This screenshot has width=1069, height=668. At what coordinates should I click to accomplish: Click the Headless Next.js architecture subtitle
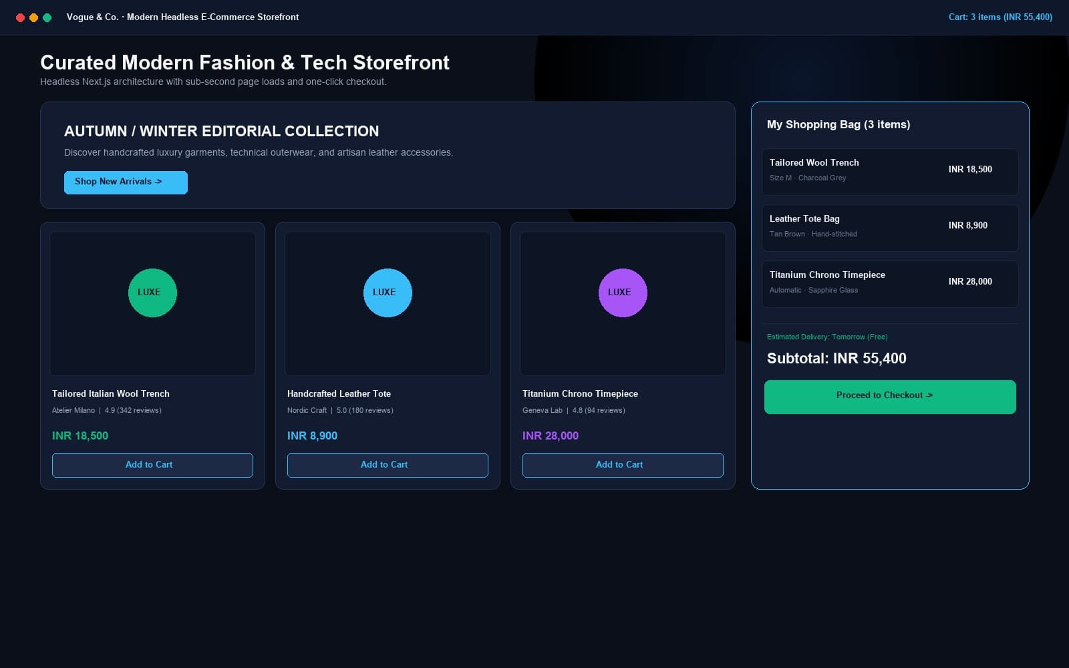tap(213, 81)
